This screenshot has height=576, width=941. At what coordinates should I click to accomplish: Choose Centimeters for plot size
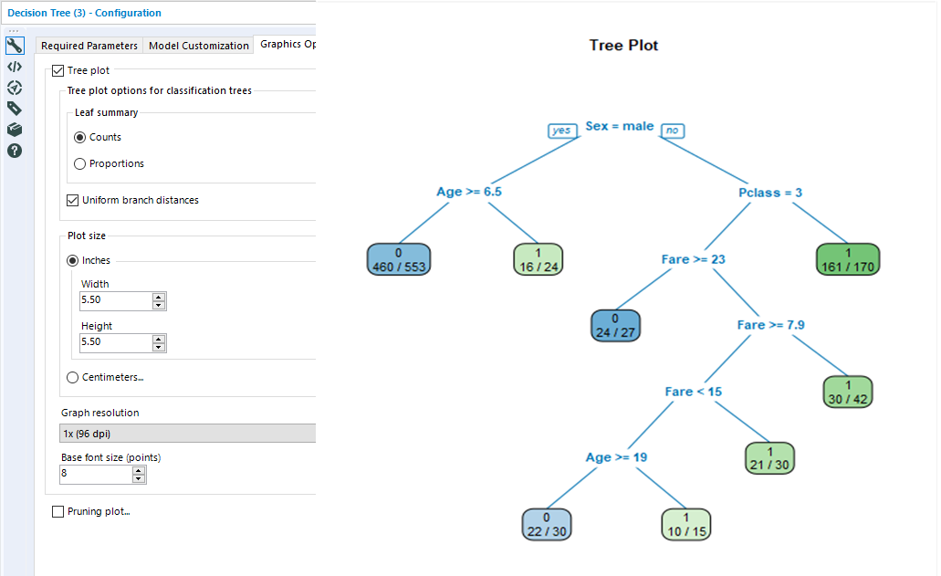point(72,377)
